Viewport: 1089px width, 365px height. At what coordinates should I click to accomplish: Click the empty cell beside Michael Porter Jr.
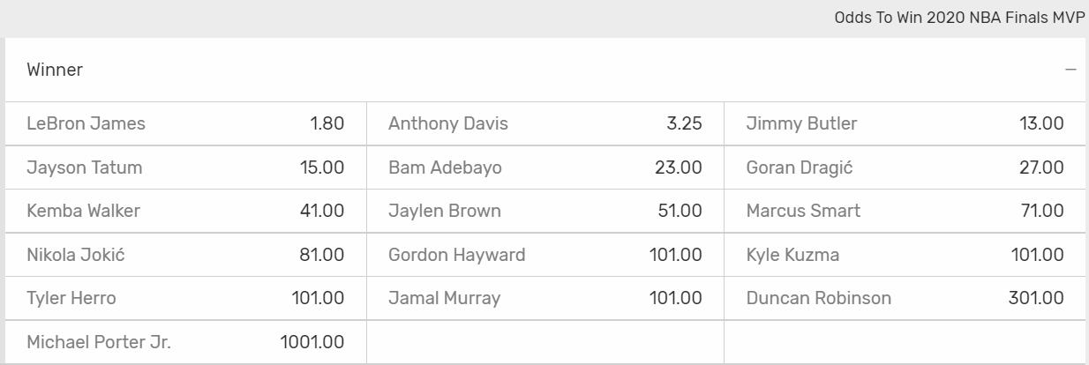544,342
